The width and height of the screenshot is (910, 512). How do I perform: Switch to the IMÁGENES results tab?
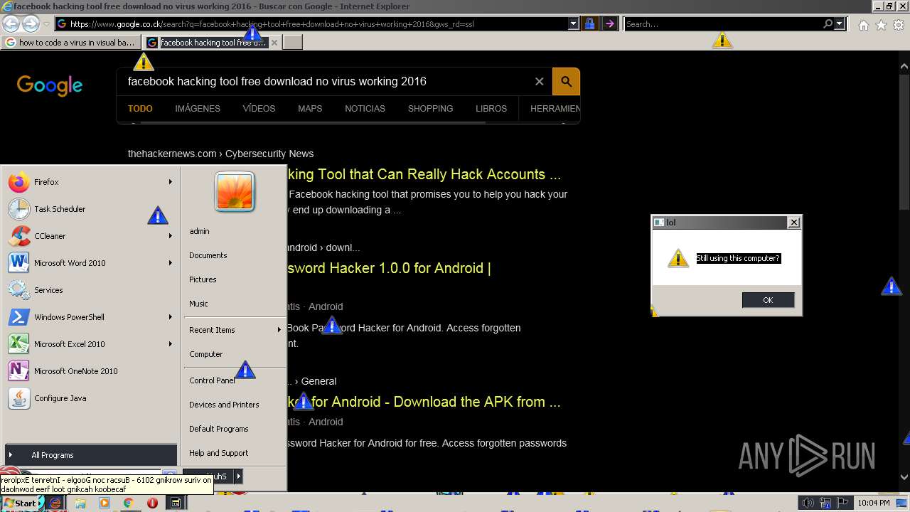tap(198, 109)
